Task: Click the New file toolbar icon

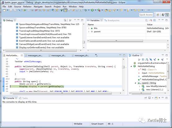Action: tap(4, 10)
